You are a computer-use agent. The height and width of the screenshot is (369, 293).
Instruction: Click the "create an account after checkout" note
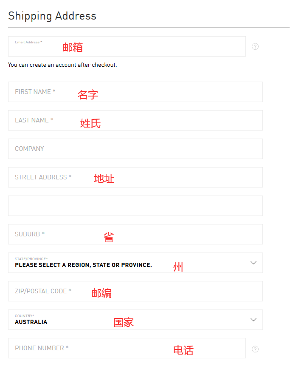[62, 65]
